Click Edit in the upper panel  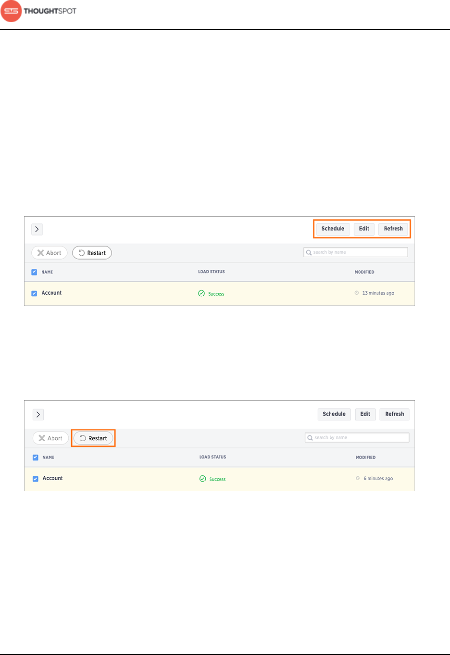[x=364, y=229]
